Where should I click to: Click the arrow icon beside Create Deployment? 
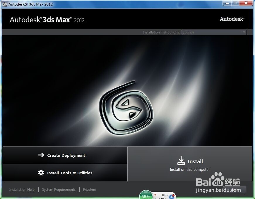(x=41, y=155)
